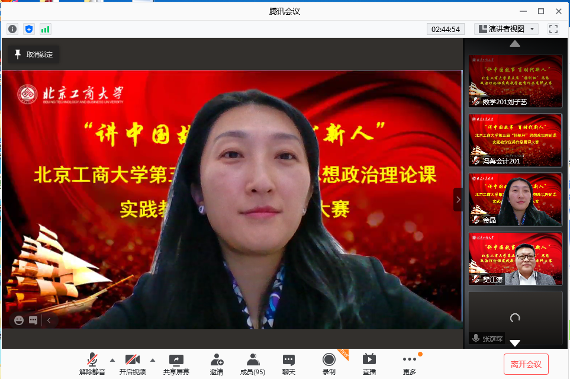Turn on camera with 开启视频
Screen dimensions: 570x379
click(x=133, y=364)
